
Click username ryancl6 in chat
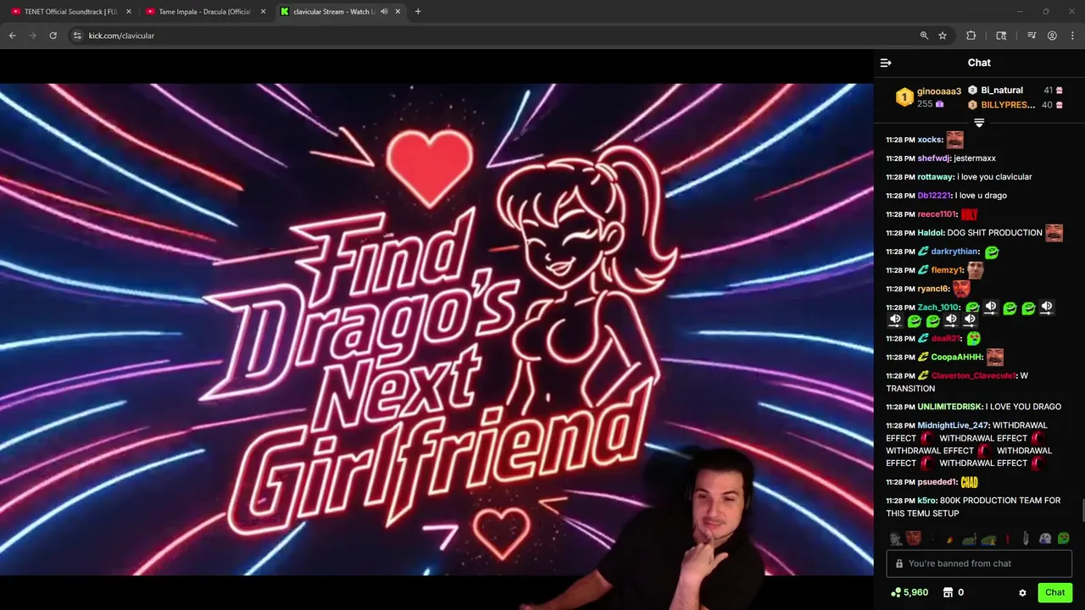click(932, 289)
